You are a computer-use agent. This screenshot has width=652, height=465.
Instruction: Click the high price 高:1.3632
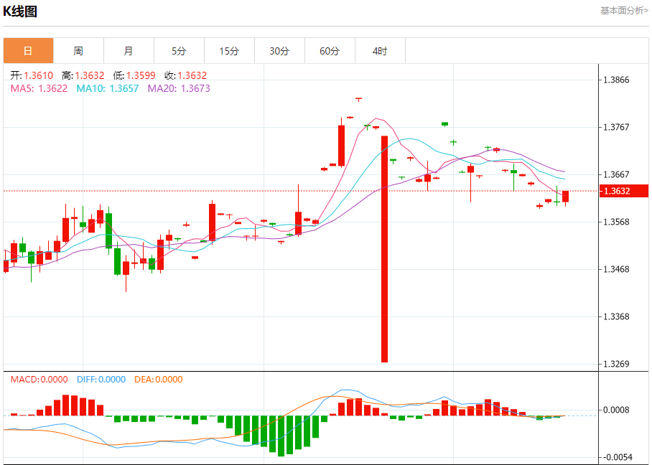point(83,75)
